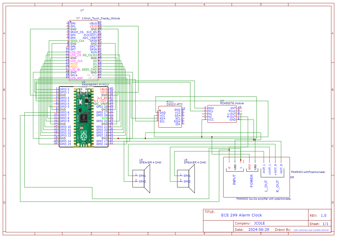The height and width of the screenshot is (238, 337).
Task: Click the GPIO 15 pin label on the Pico
Action: 65,144
